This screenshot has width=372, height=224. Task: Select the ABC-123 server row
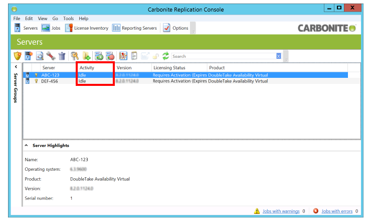tap(185, 75)
